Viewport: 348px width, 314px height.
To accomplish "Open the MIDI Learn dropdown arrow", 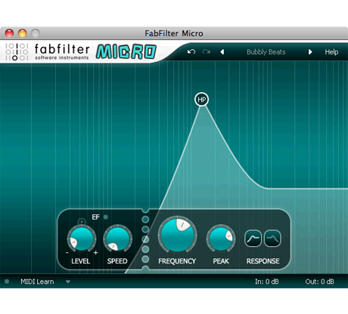I will (68, 282).
